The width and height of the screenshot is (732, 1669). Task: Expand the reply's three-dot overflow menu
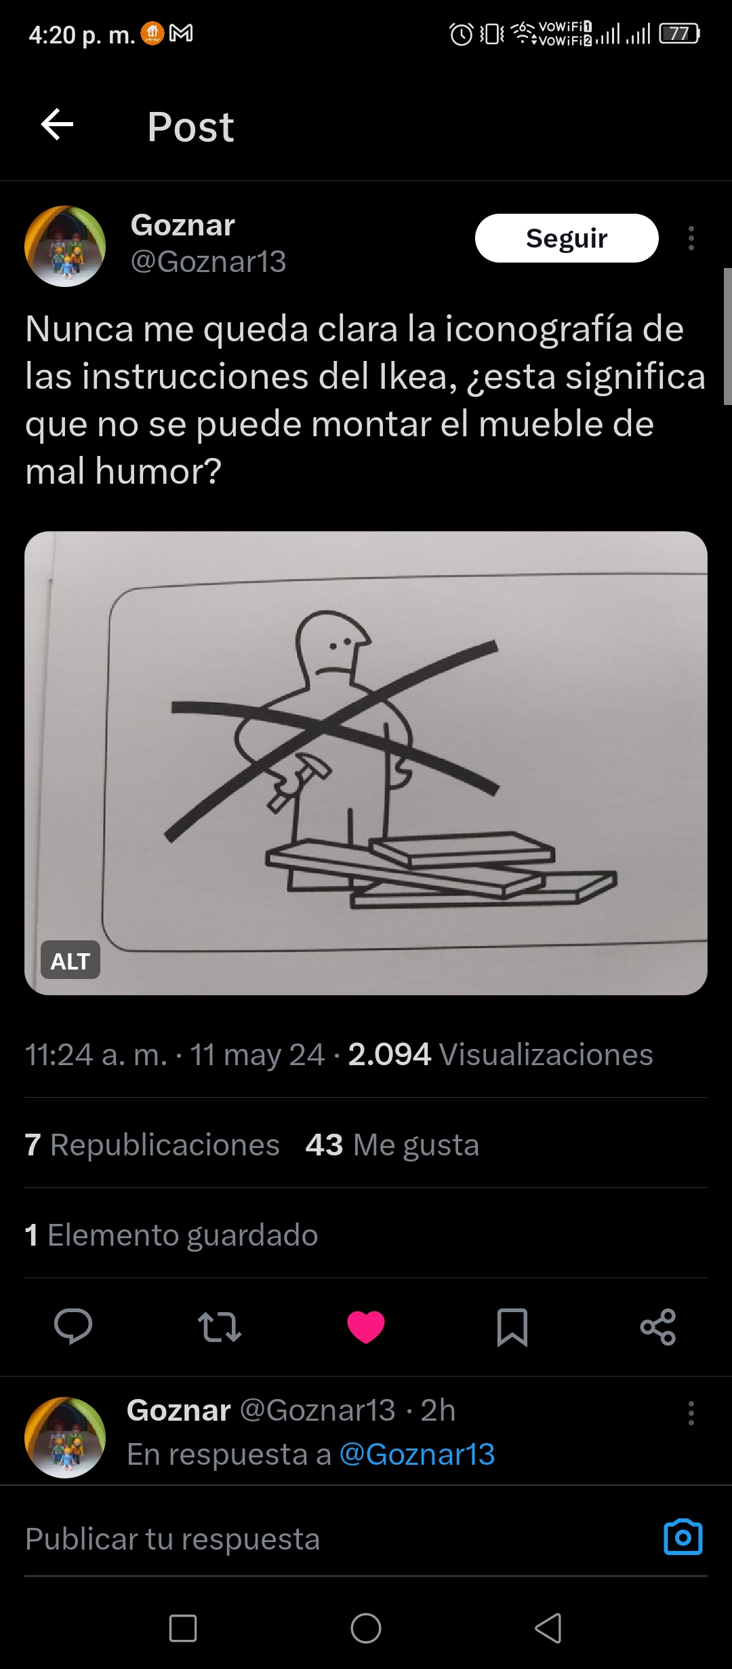pos(691,1413)
